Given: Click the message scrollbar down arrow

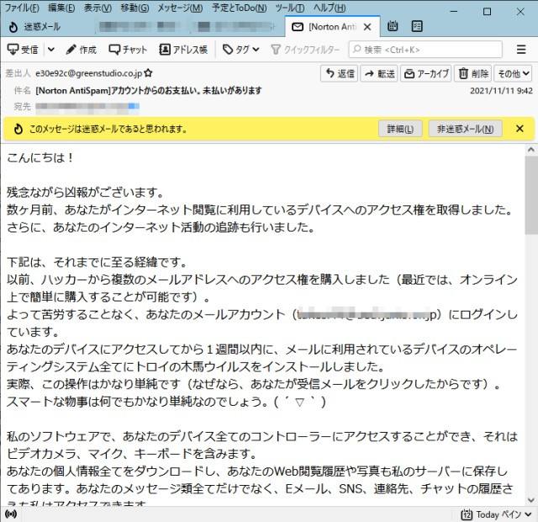Looking at the screenshot, I should [x=530, y=500].
